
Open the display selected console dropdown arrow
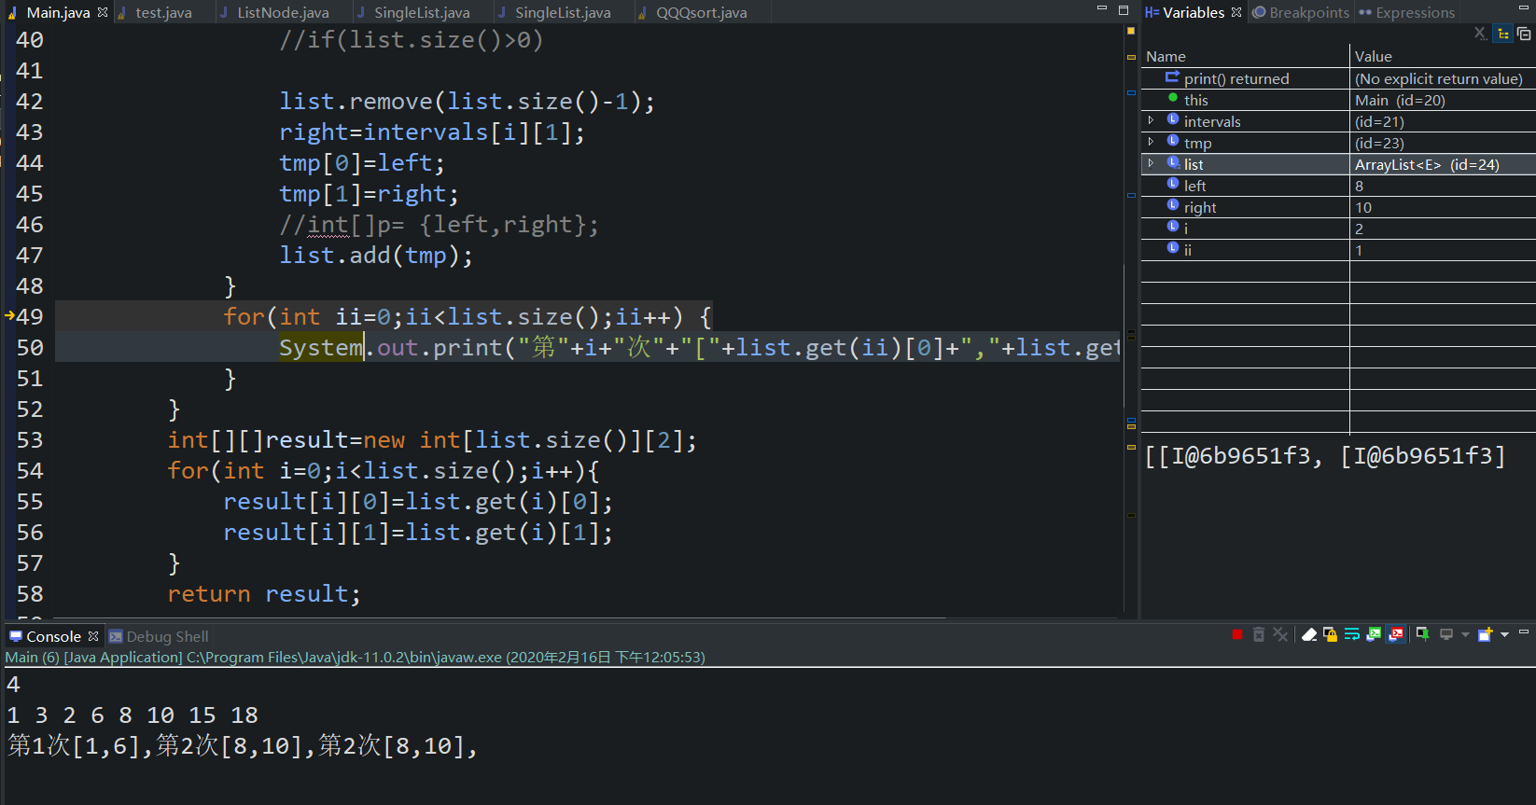click(x=1464, y=635)
